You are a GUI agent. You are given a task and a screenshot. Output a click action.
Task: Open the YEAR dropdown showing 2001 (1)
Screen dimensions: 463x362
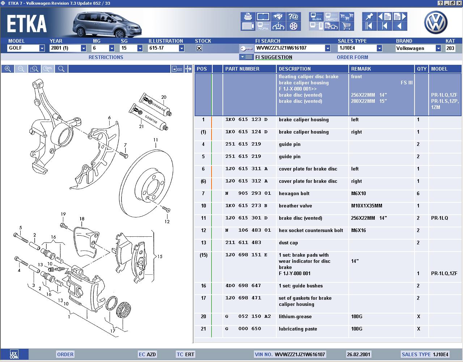pyautogui.click(x=84, y=48)
